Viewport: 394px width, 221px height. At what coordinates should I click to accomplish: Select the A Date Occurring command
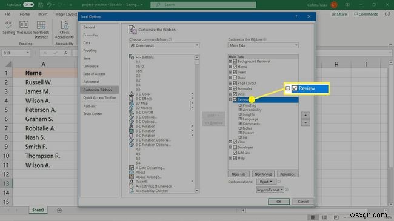(150, 168)
